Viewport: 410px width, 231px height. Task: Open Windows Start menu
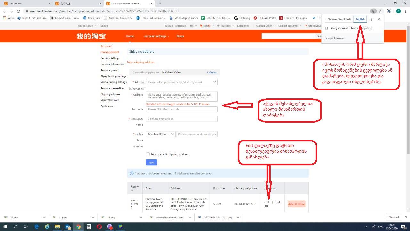pos(5,227)
